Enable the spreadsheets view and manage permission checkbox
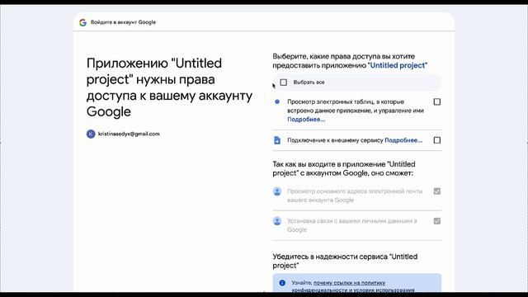The image size is (528, 297). click(x=437, y=101)
